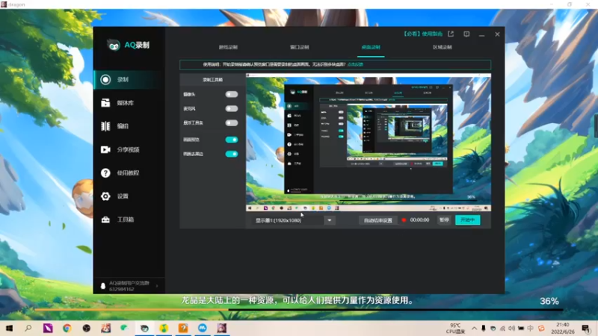Launch Chrome from the taskbar
Image resolution: width=598 pixels, height=336 pixels.
pos(67,328)
